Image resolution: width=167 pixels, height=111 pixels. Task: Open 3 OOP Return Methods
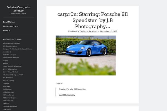tap(11, 72)
